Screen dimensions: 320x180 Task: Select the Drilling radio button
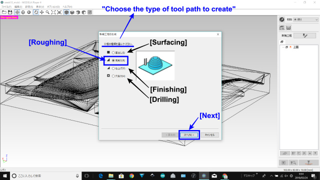click(x=113, y=76)
